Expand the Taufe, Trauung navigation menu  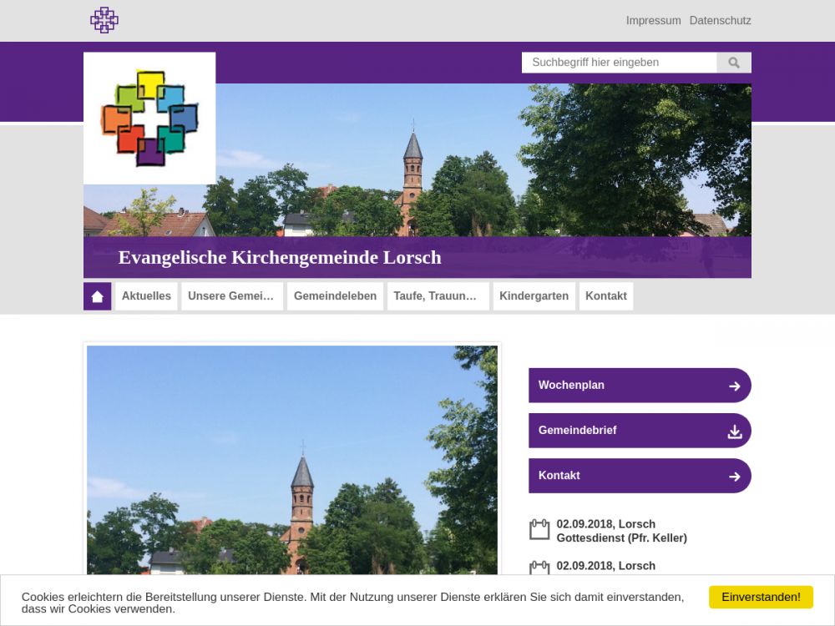tap(438, 296)
